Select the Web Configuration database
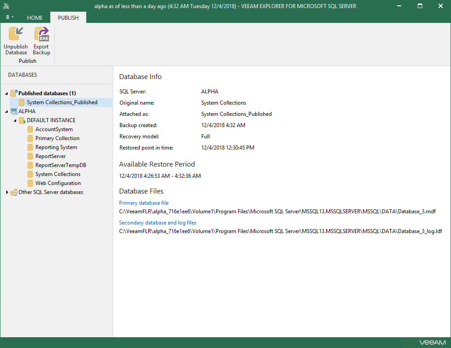Viewport: 451px width, 348px height. coord(58,183)
